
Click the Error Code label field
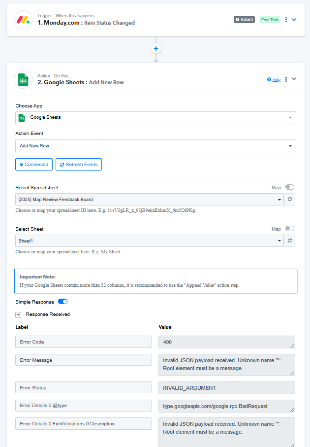click(x=84, y=342)
